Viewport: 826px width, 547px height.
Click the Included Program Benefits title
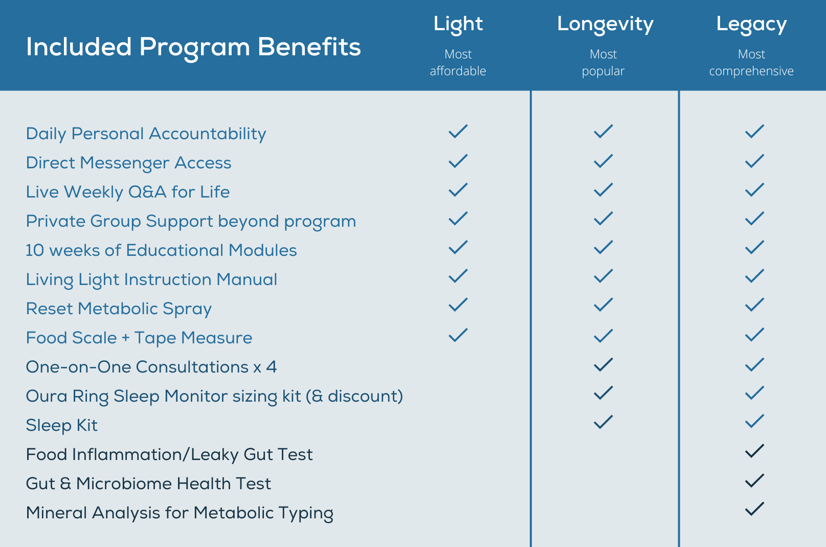pyautogui.click(x=193, y=47)
